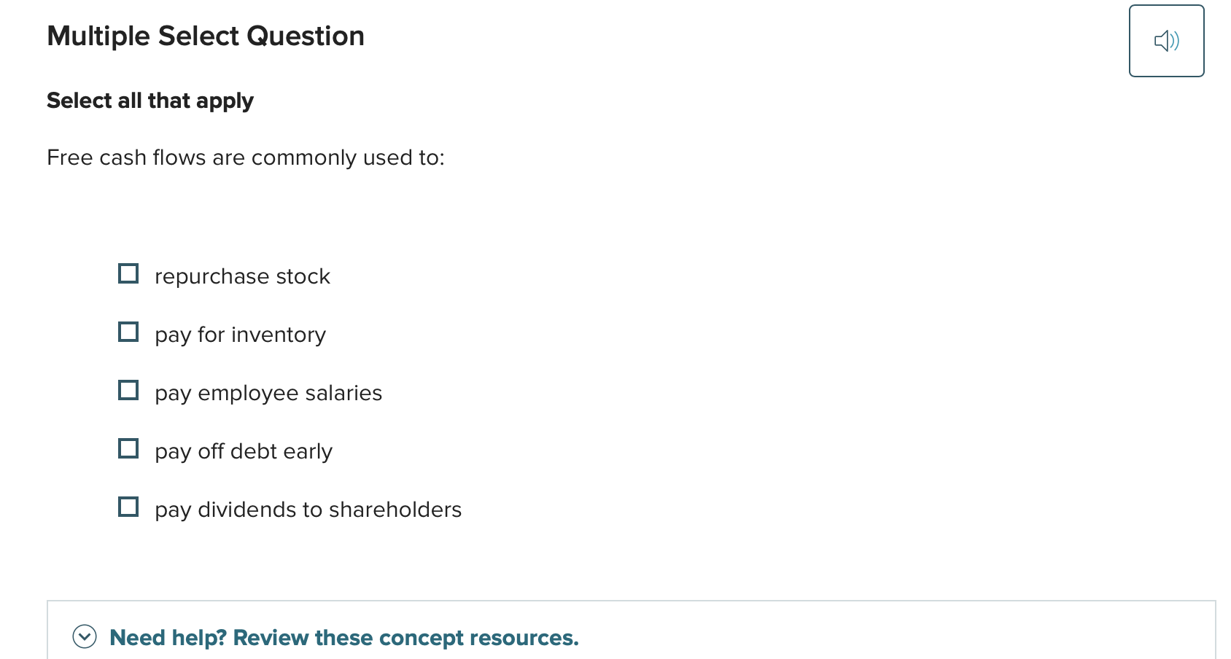Screen dimensions: 1231x659
Task: Open "Need help? Review these concept resources."
Action: point(343,637)
